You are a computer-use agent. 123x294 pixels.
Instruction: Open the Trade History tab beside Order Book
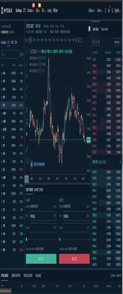[x=104, y=29]
